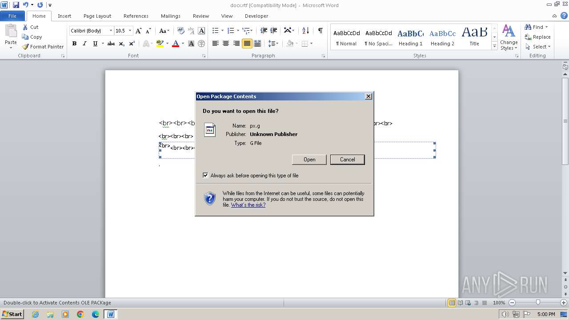This screenshot has width=569, height=320.
Task: Expand the Styles gallery
Action: (x=494, y=46)
